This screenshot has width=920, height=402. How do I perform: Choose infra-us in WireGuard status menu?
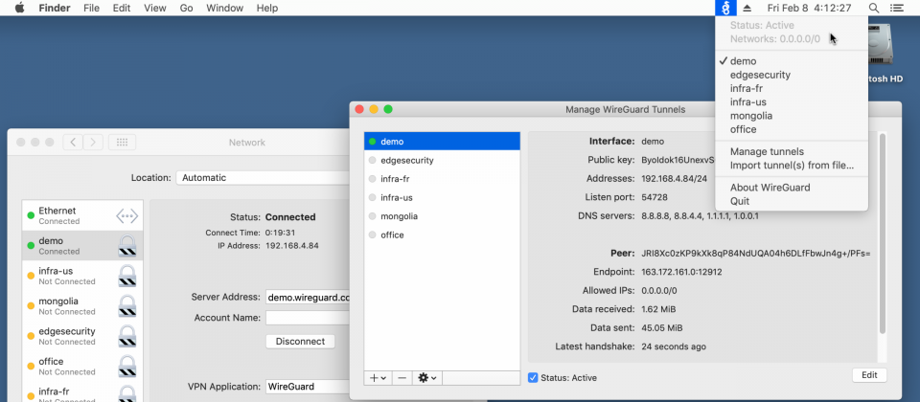click(791, 102)
